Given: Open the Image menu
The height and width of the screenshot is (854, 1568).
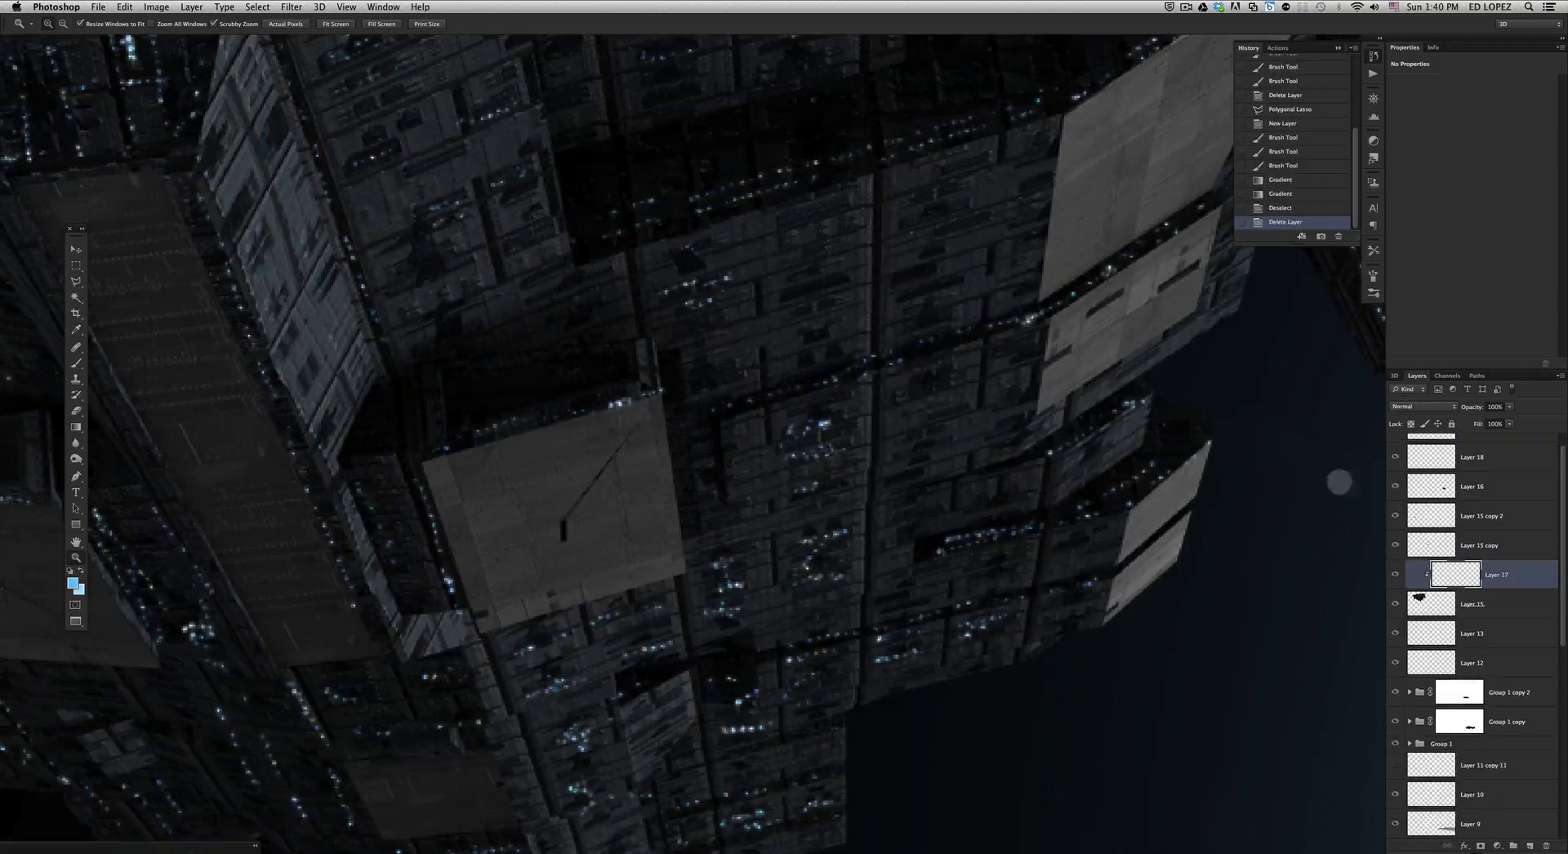Looking at the screenshot, I should [156, 7].
